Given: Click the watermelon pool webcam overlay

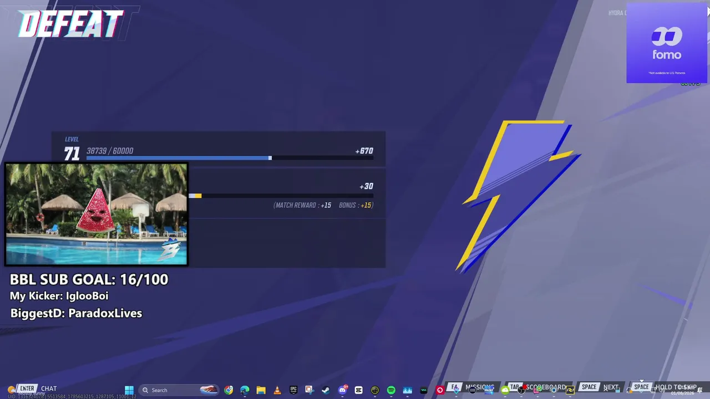Looking at the screenshot, I should click(x=97, y=214).
